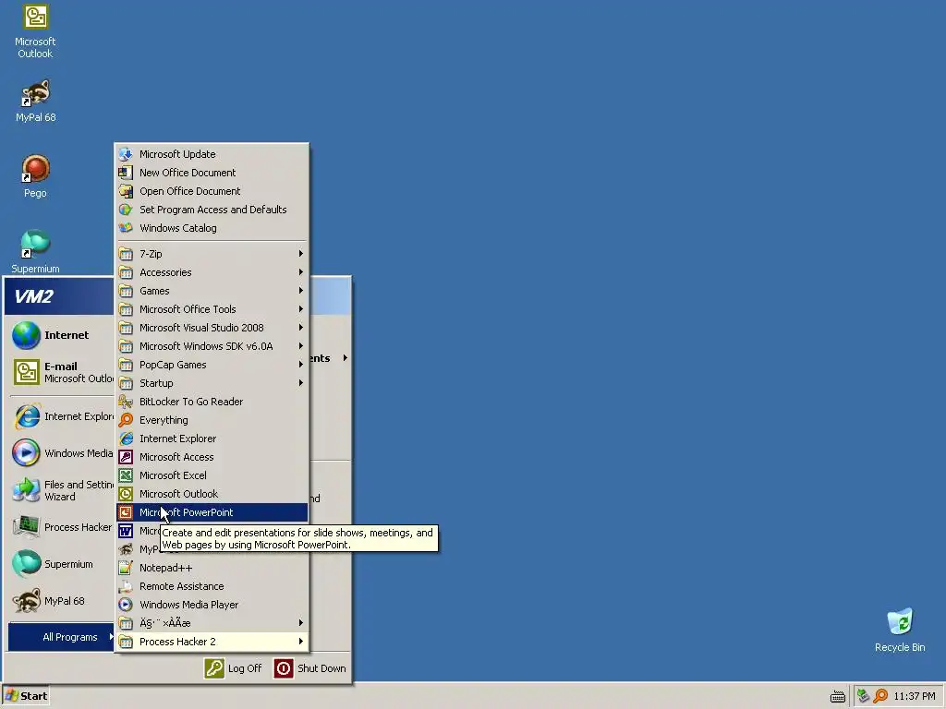Click Windows Media entry in Start menu left column

click(61, 453)
